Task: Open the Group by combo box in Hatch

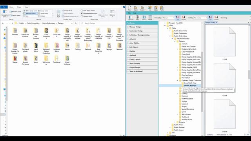Action: point(168,18)
